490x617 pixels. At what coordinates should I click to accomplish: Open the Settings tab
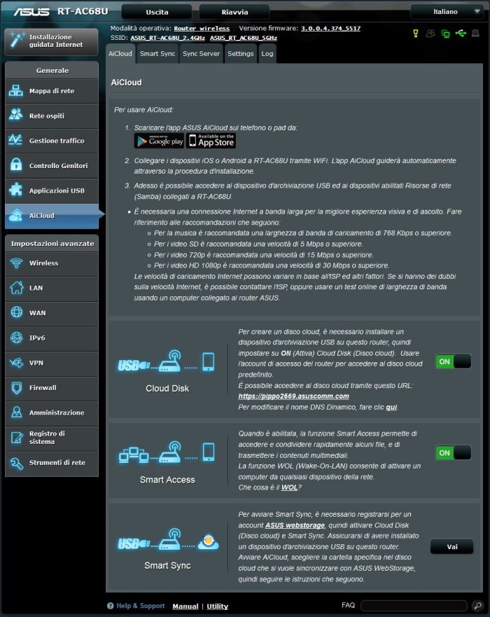pos(241,54)
